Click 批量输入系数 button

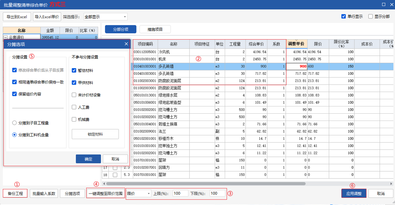point(44,194)
